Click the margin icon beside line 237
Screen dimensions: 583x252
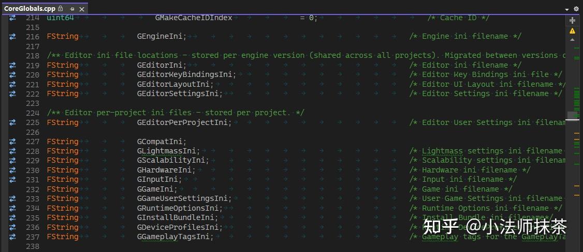tap(12, 237)
